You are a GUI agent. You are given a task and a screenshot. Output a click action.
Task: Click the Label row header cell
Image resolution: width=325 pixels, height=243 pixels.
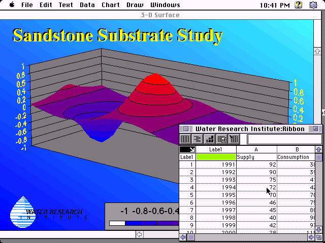(187, 157)
